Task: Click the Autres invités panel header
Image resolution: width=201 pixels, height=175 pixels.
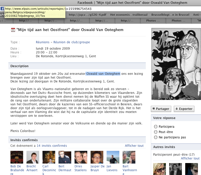Action: pyautogui.click(x=176, y=147)
